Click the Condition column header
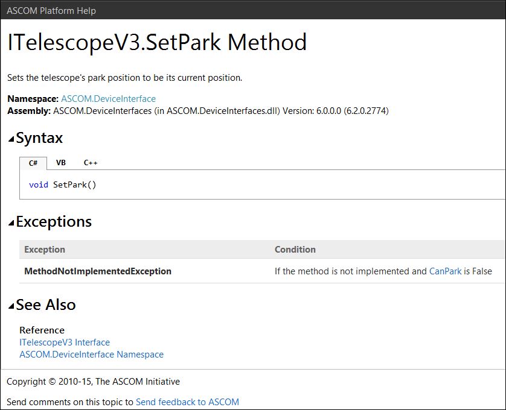The width and height of the screenshot is (506, 410). (295, 250)
